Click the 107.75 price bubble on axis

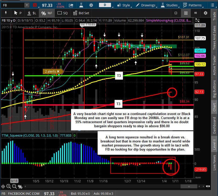[x=200, y=38]
